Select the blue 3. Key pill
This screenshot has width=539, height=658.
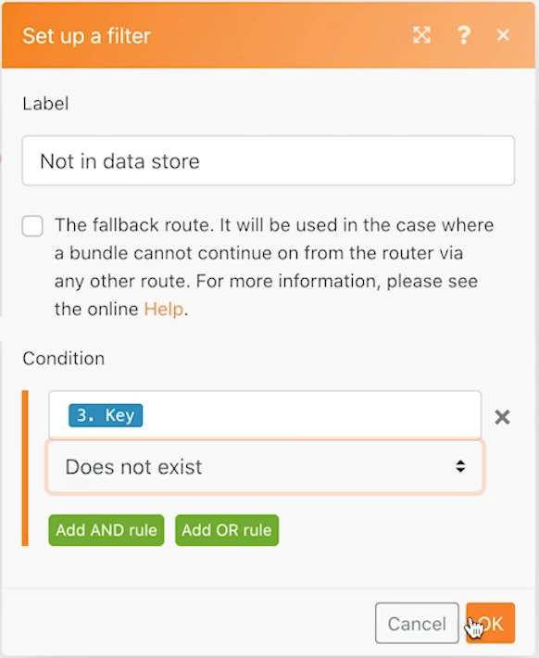coord(106,415)
